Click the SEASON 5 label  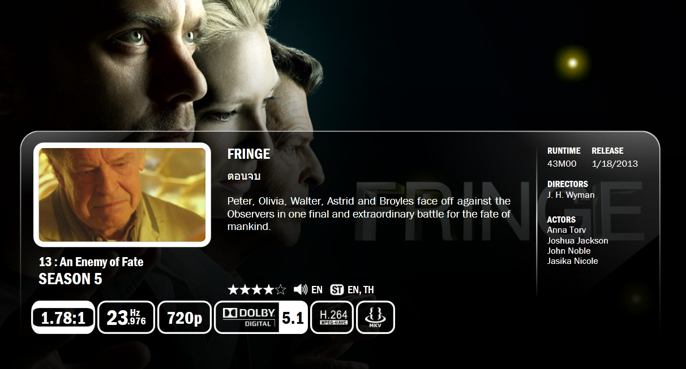pyautogui.click(x=70, y=279)
